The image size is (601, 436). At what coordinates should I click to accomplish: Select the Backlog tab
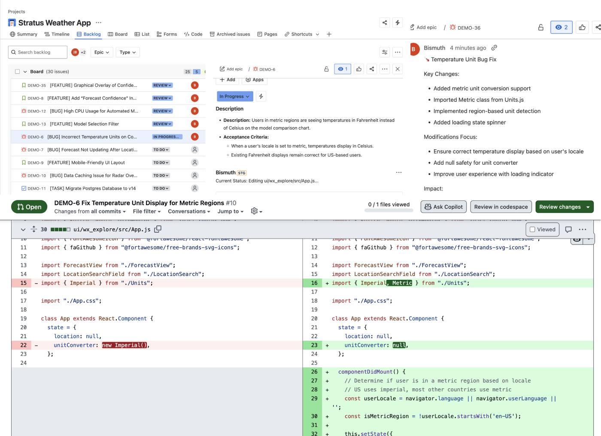tap(88, 34)
